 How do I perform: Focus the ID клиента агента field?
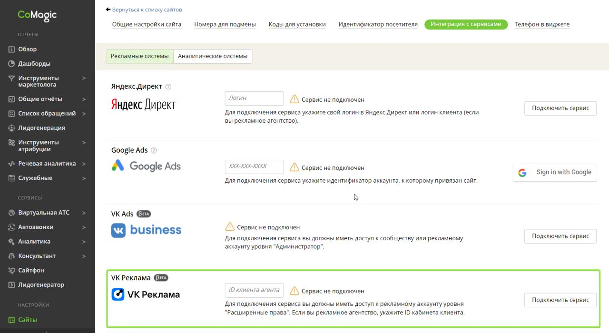[254, 290]
